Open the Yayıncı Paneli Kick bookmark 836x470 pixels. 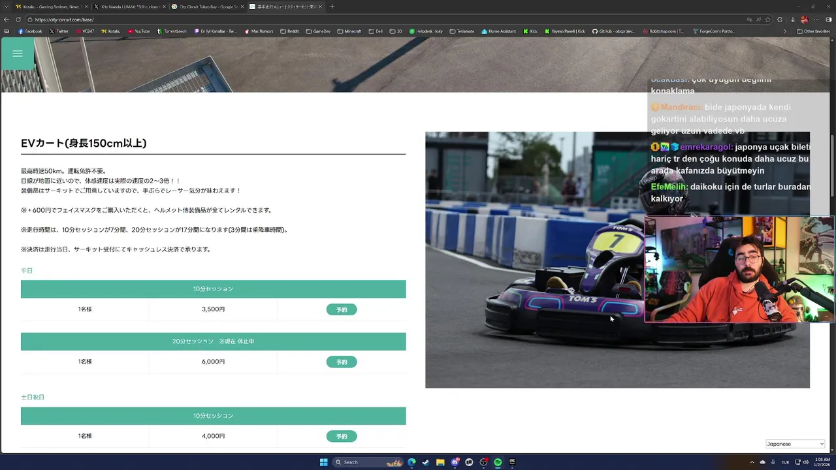(x=566, y=31)
